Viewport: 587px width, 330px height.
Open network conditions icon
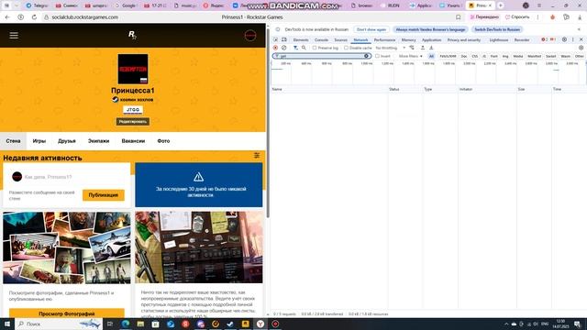412,48
